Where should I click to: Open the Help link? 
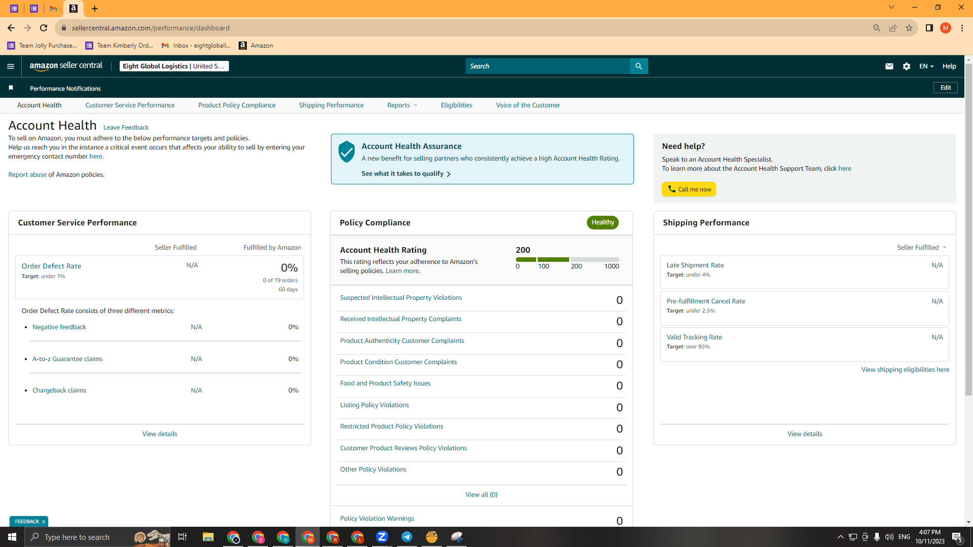[949, 66]
